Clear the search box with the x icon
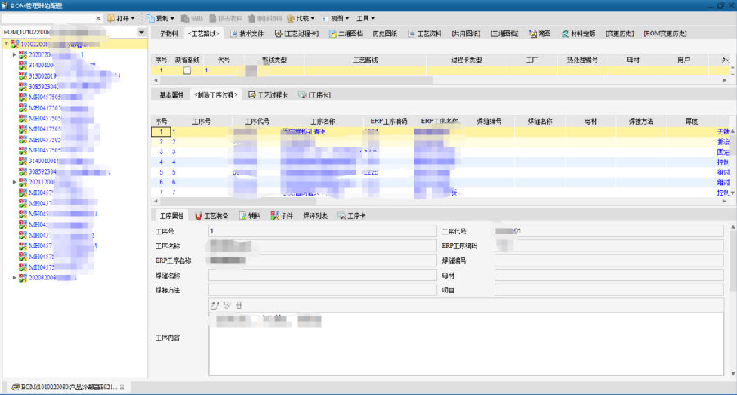Screen dimensions: 737x395 (x=97, y=19)
